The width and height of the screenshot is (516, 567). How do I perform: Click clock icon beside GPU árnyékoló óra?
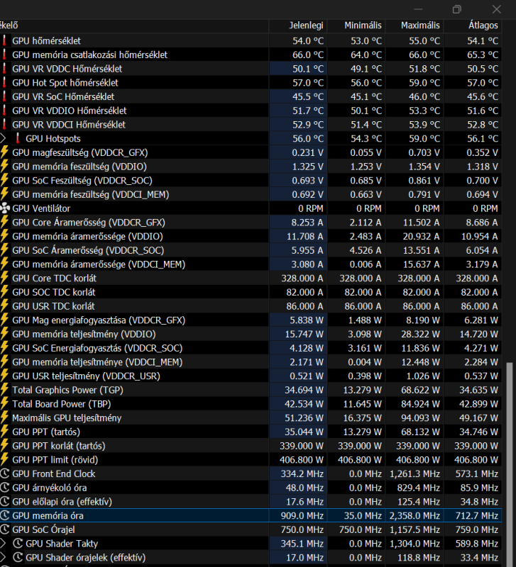pyautogui.click(x=4, y=488)
